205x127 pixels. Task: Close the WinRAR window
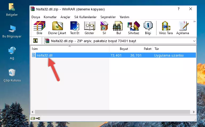tap(191, 9)
